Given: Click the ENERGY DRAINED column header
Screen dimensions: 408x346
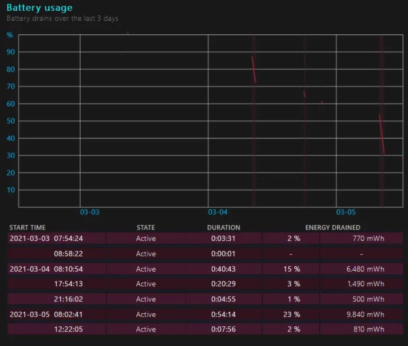Looking at the screenshot, I should [x=333, y=228].
